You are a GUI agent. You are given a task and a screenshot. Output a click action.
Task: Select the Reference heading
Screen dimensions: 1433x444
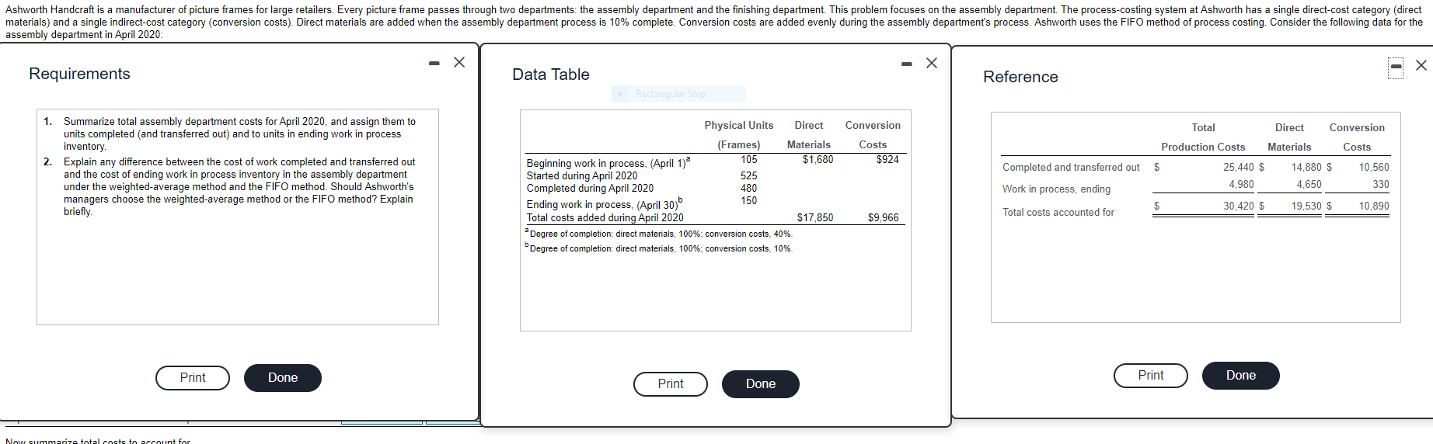pyautogui.click(x=1020, y=77)
